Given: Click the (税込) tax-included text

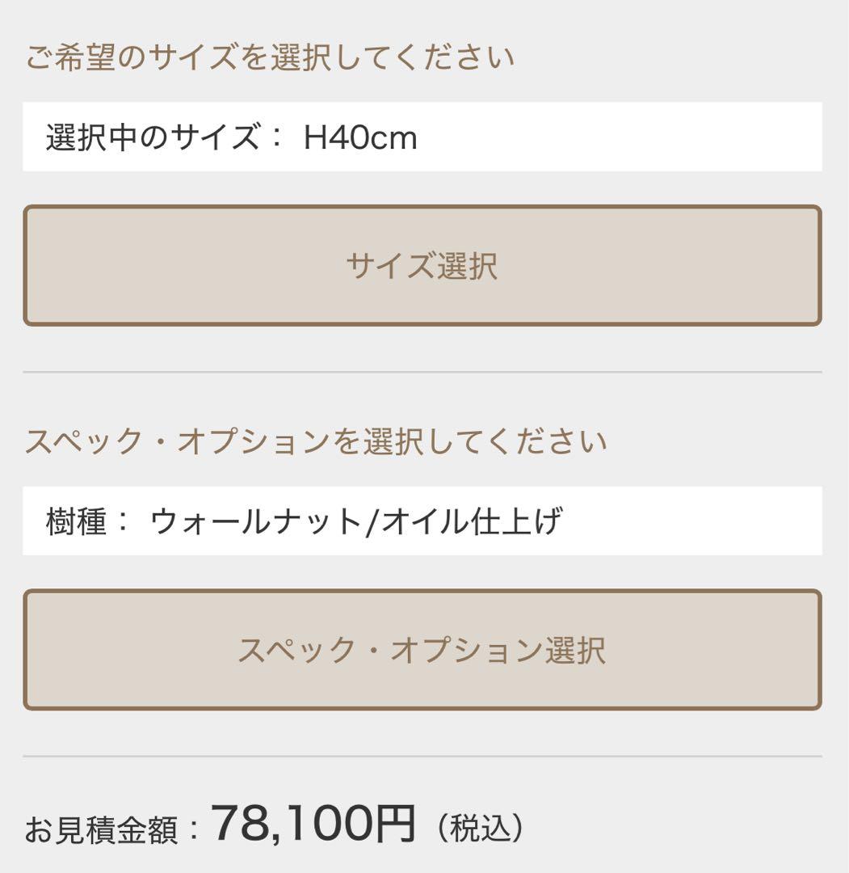Looking at the screenshot, I should [x=481, y=829].
